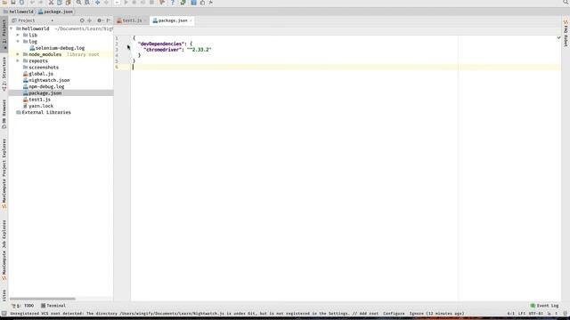This screenshot has height=320, width=570.
Task: Expand the reports folder arrow
Action: click(x=18, y=61)
